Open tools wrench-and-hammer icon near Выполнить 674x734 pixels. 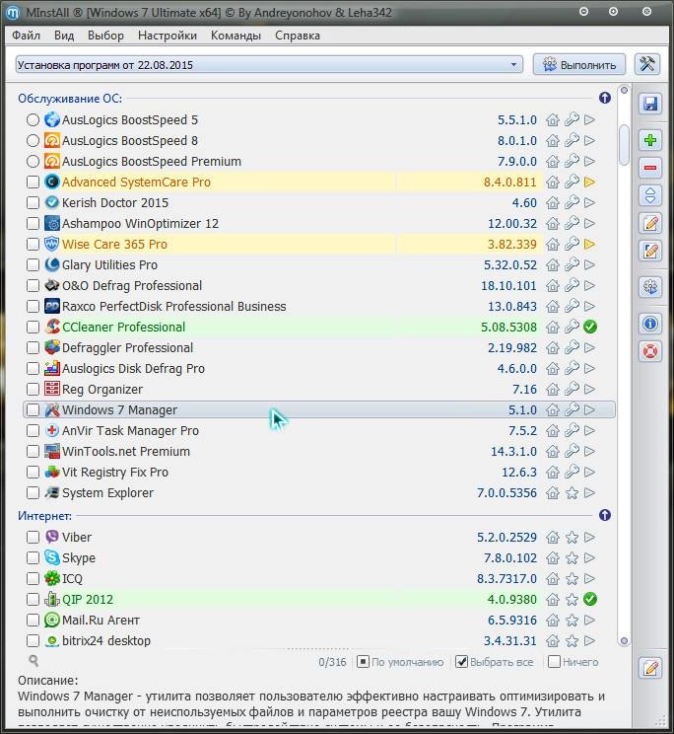[x=647, y=64]
